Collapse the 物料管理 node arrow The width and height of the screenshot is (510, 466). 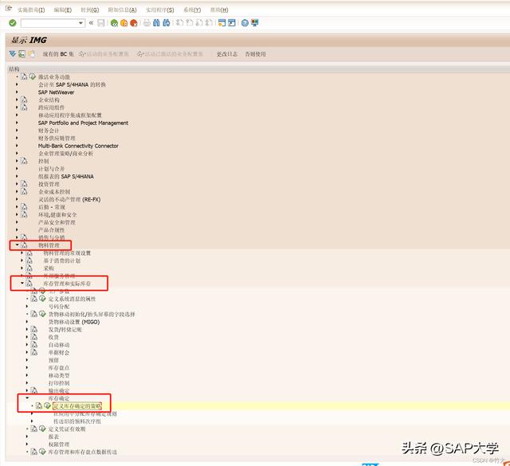[17, 245]
